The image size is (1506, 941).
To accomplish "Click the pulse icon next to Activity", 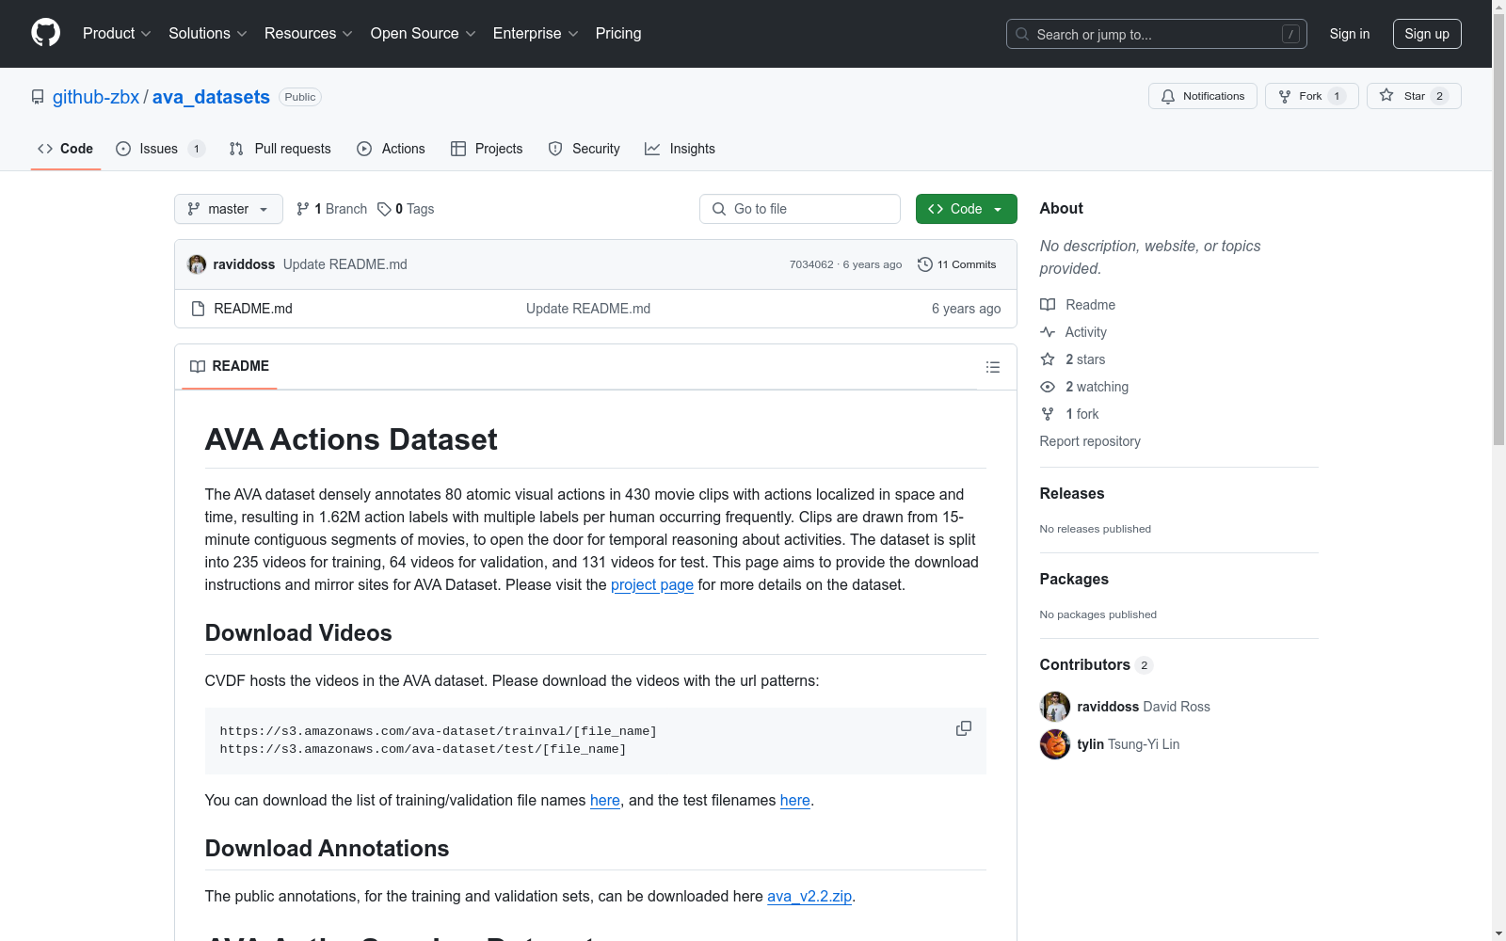I will pyautogui.click(x=1048, y=332).
